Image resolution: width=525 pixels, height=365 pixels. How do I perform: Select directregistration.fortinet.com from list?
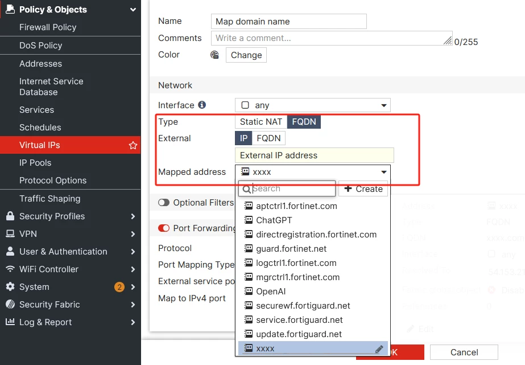(313, 234)
